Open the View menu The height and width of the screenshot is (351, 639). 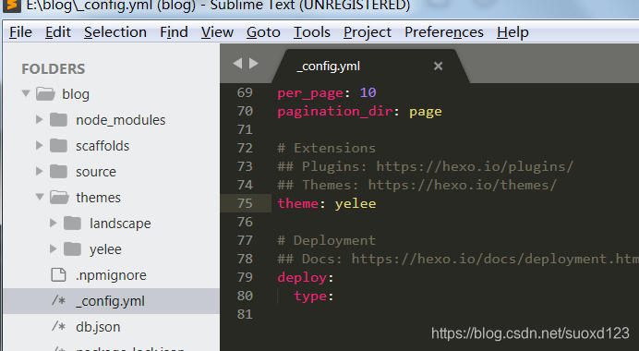click(217, 31)
